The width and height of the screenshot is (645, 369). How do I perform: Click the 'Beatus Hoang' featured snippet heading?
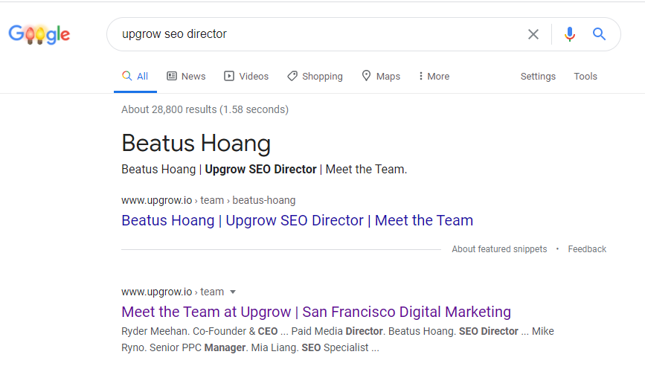tap(196, 144)
